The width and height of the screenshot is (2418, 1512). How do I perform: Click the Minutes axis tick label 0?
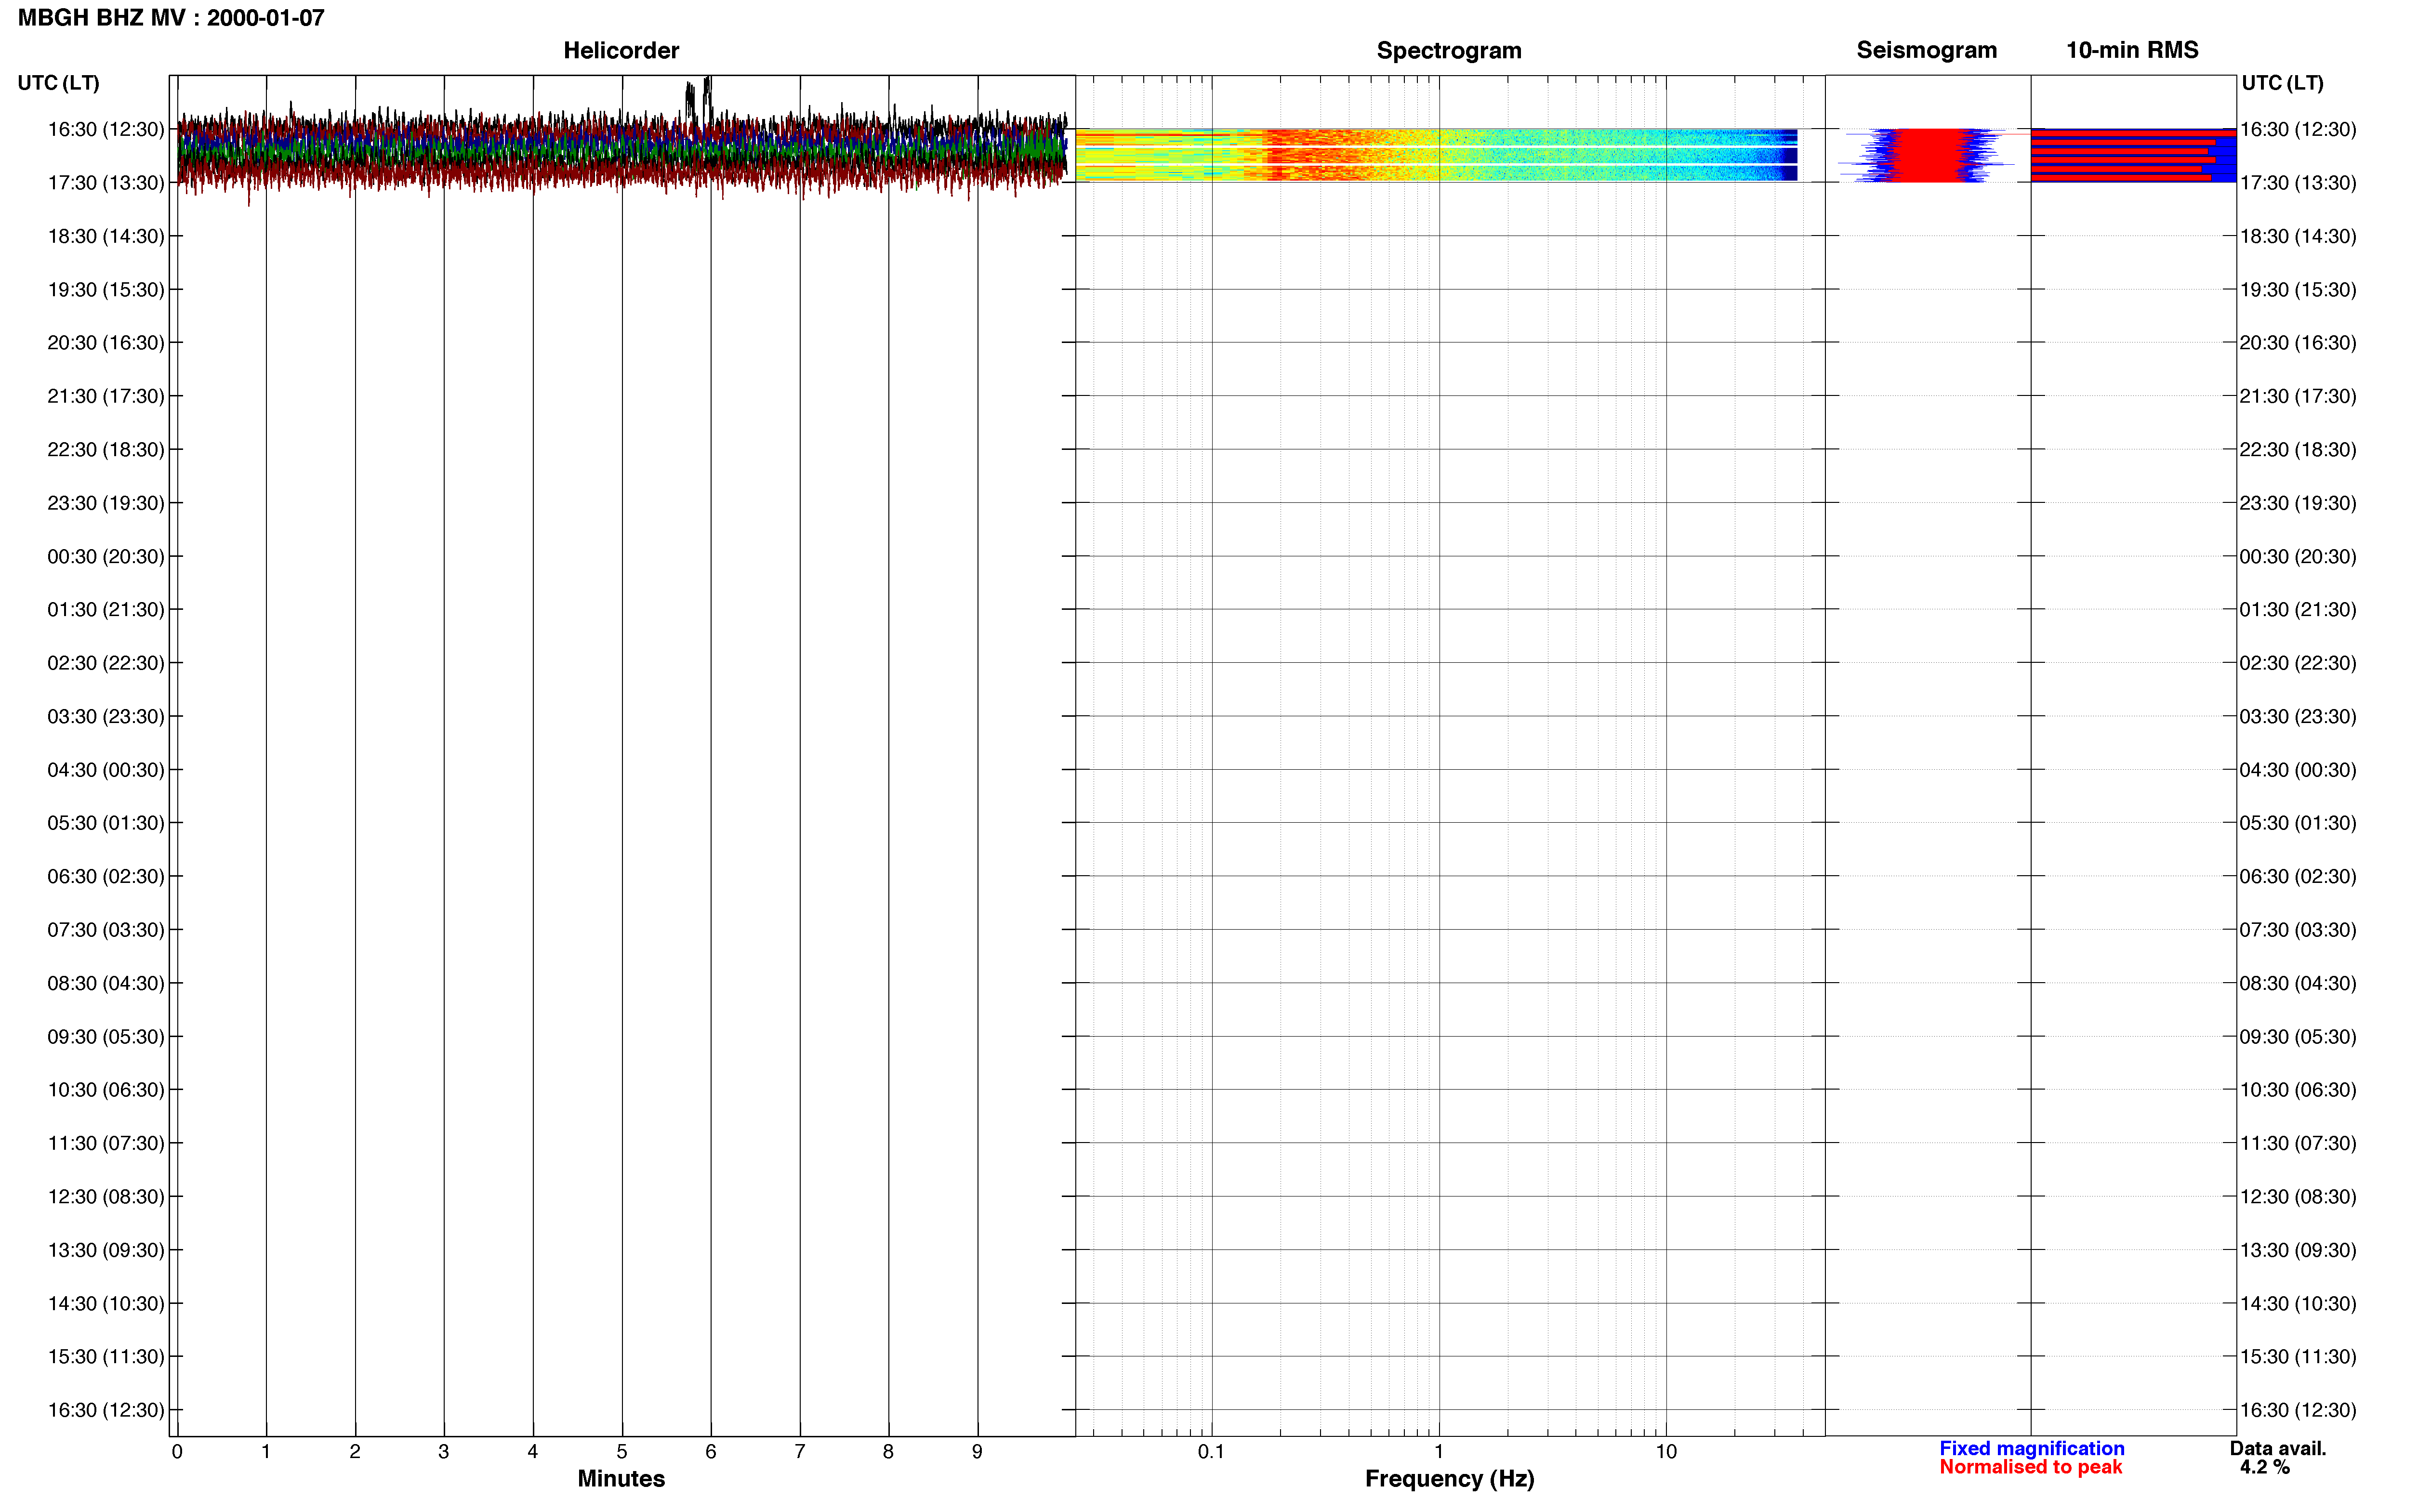(177, 1452)
